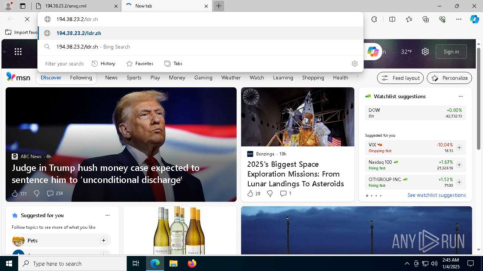Open Suggested for you more options
Screen dimensions: 483x271
click(108, 215)
